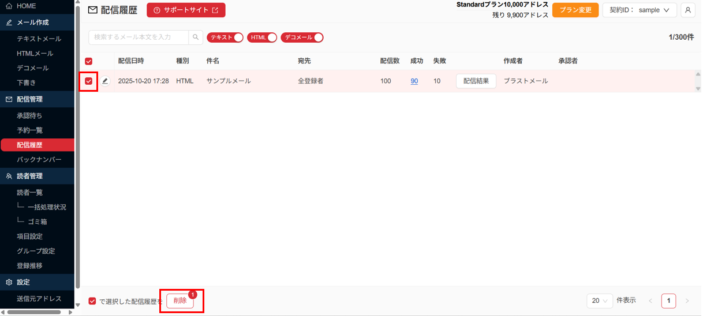
Task: Open the 契約ID sample dropdown
Action: tap(640, 10)
